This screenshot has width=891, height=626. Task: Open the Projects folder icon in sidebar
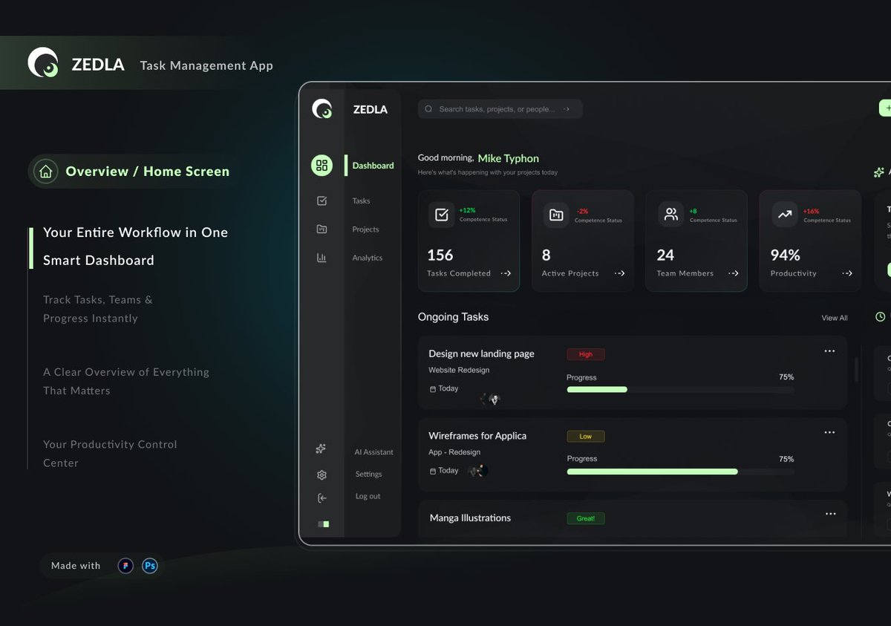(322, 229)
